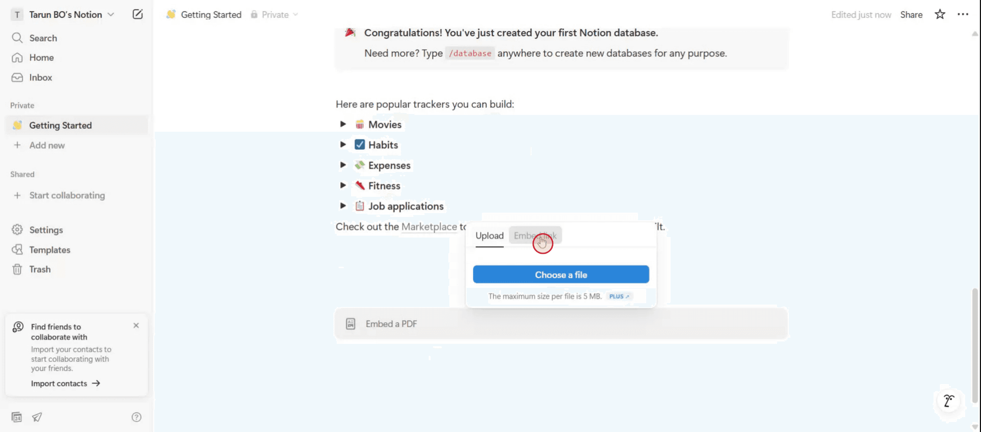Create a new page with the compose icon
981x432 pixels.
(x=138, y=14)
